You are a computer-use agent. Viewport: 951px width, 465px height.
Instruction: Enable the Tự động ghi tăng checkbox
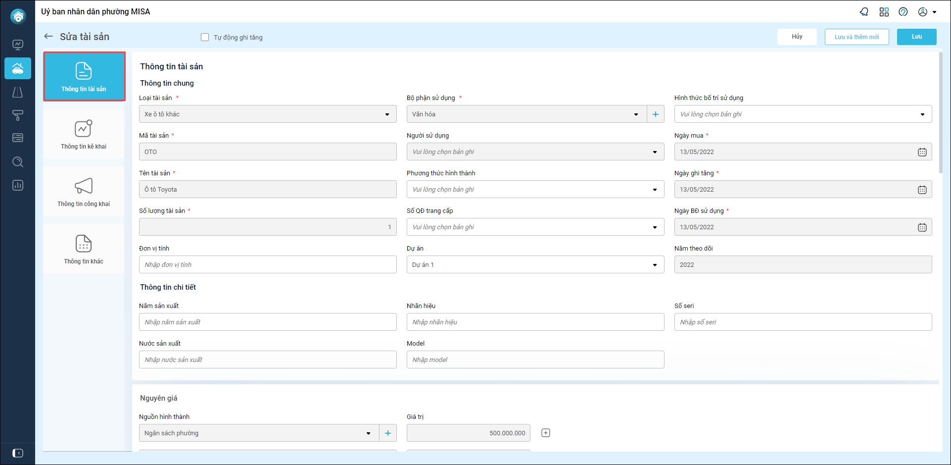[x=205, y=37]
